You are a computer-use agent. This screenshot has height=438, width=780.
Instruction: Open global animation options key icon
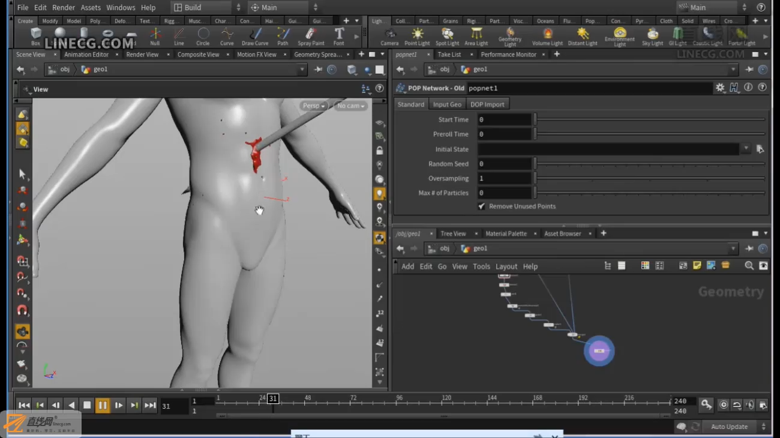[x=706, y=405]
